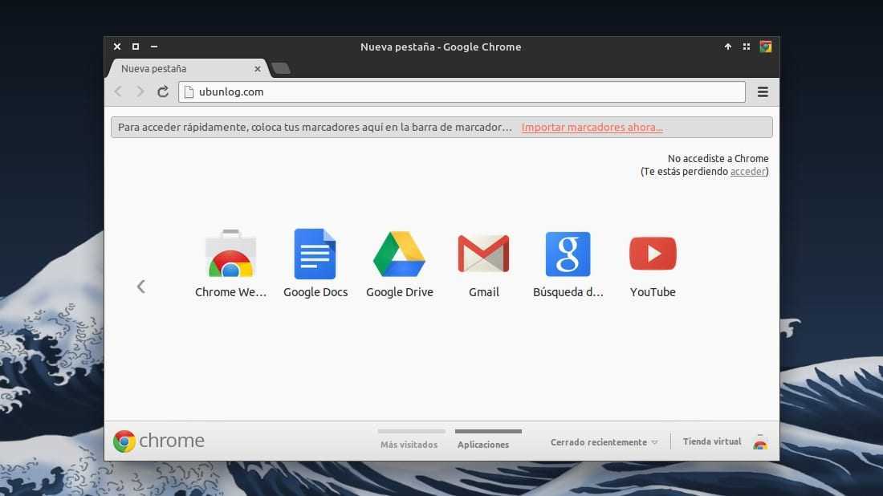The image size is (883, 496).
Task: Launch the Gmail app icon
Action: coord(484,254)
